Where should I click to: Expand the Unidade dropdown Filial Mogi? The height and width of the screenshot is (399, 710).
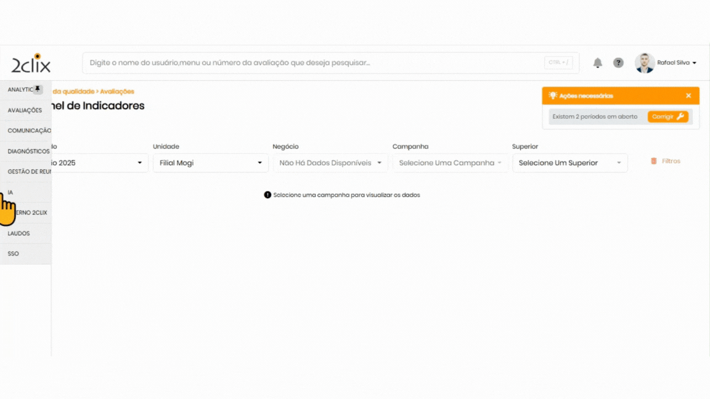click(x=210, y=163)
